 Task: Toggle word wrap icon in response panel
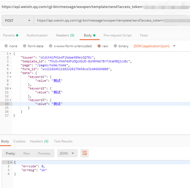click(x=85, y=153)
